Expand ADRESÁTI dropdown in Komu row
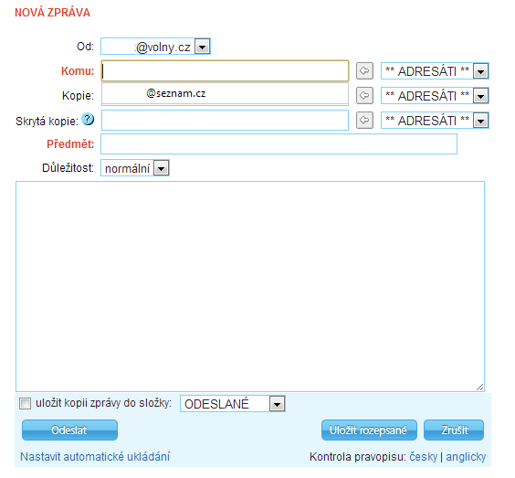The height and width of the screenshot is (478, 515). (x=435, y=71)
